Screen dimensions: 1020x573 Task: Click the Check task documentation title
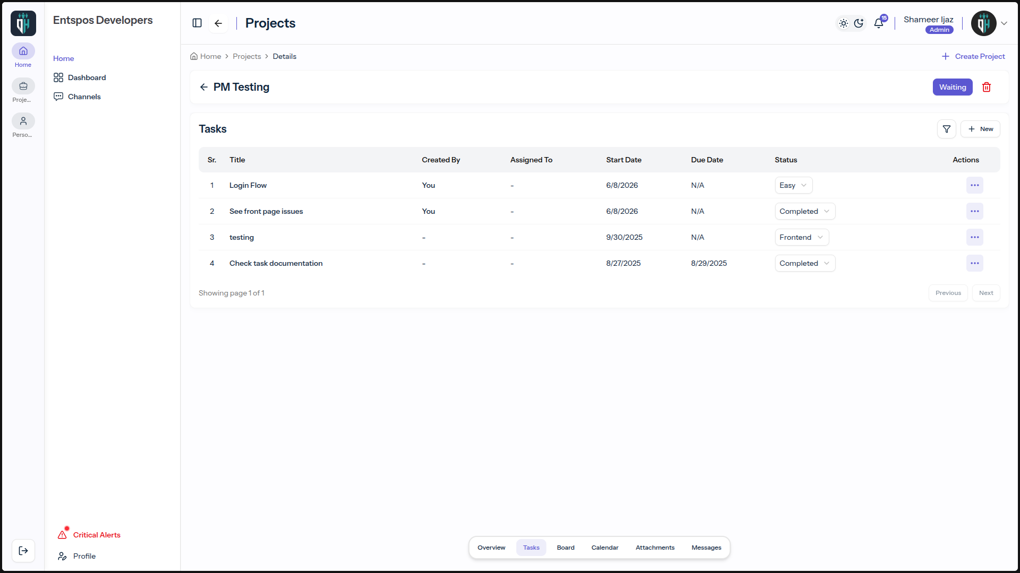point(276,263)
